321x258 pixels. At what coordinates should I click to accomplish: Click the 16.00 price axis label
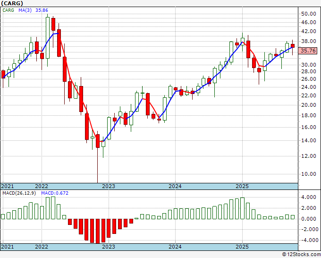click(x=309, y=127)
